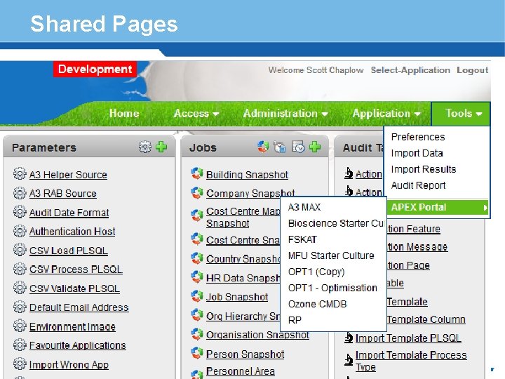Click the refresh-arrows icon in the Jobs header
Viewport: 505px width, 379px height.
tap(263, 147)
